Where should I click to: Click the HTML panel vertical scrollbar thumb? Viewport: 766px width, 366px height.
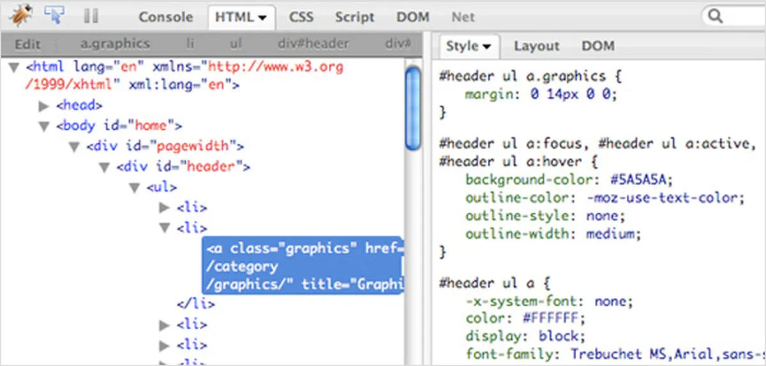(x=413, y=108)
